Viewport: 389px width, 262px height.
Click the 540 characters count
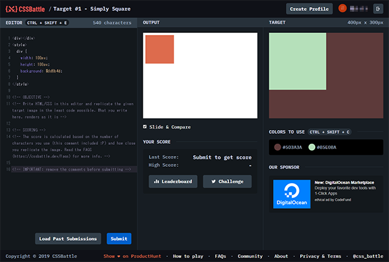click(x=112, y=23)
